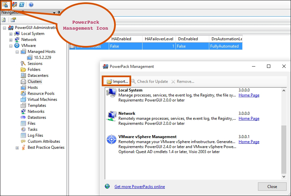This screenshot has width=291, height=196.
Task: Click the Resource Pools icon
Action: [x=23, y=93]
